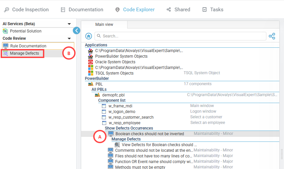Click the Component list header
Image resolution: width=284 pixels, height=169 pixels.
click(x=112, y=100)
